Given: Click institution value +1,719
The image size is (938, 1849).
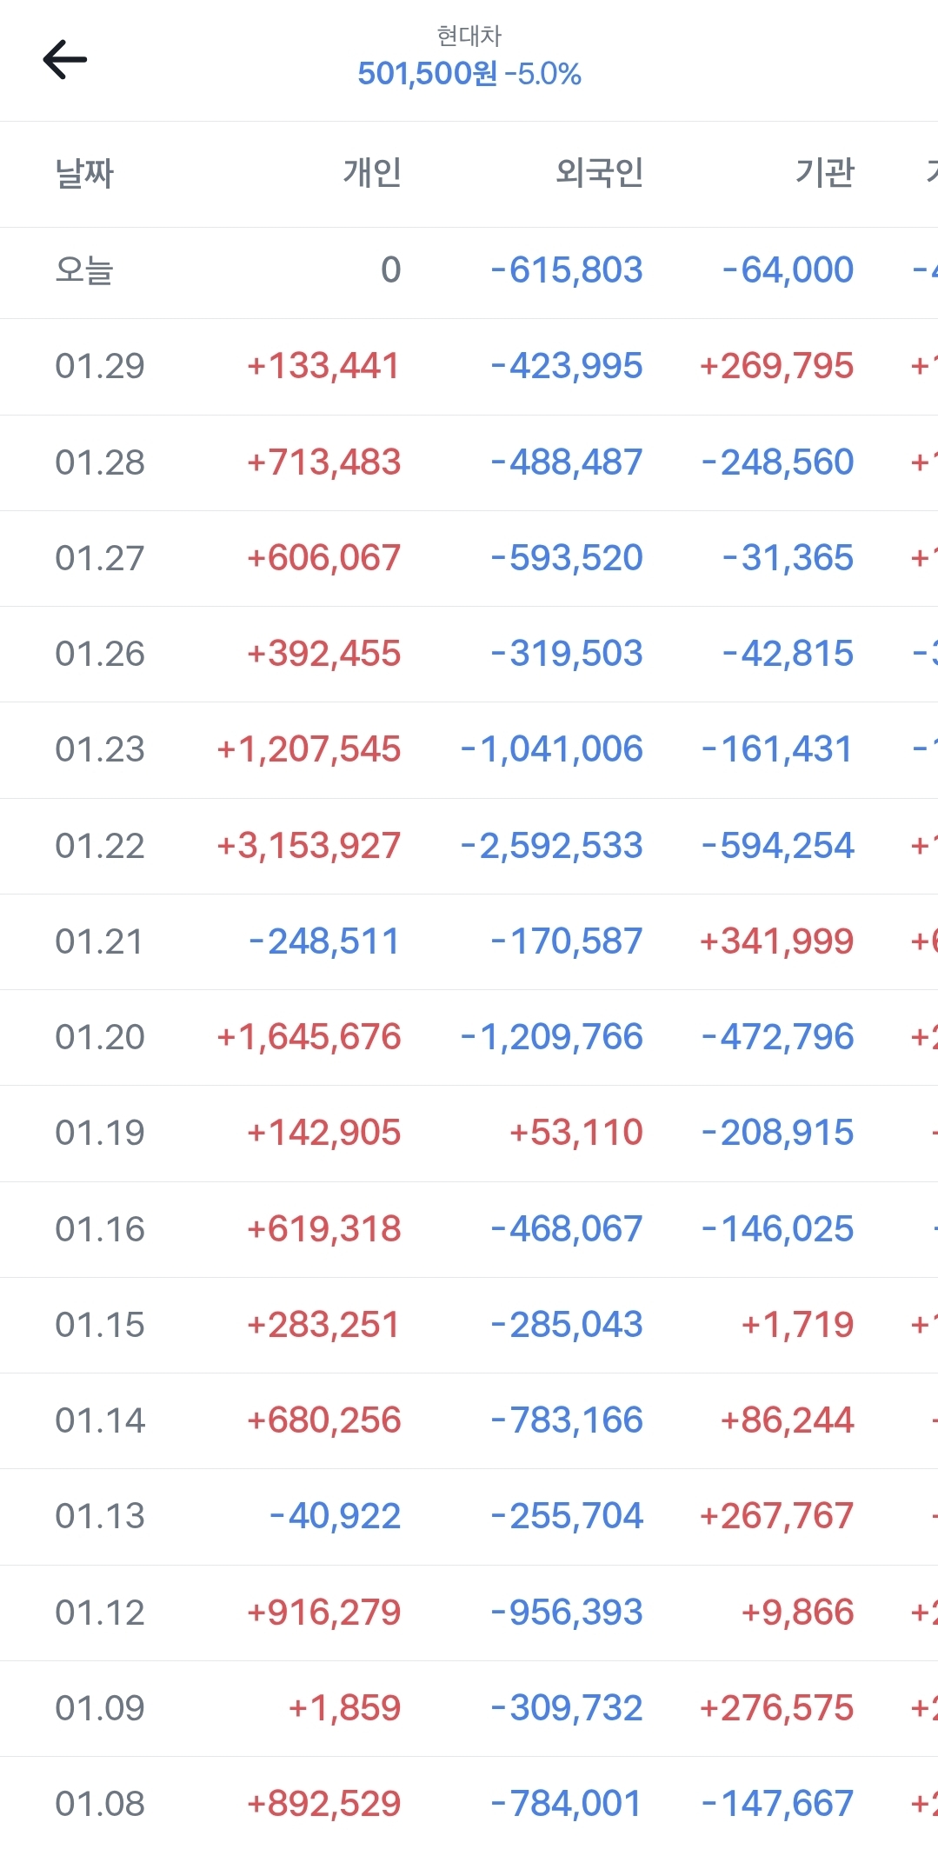Looking at the screenshot, I should pyautogui.click(x=797, y=1325).
